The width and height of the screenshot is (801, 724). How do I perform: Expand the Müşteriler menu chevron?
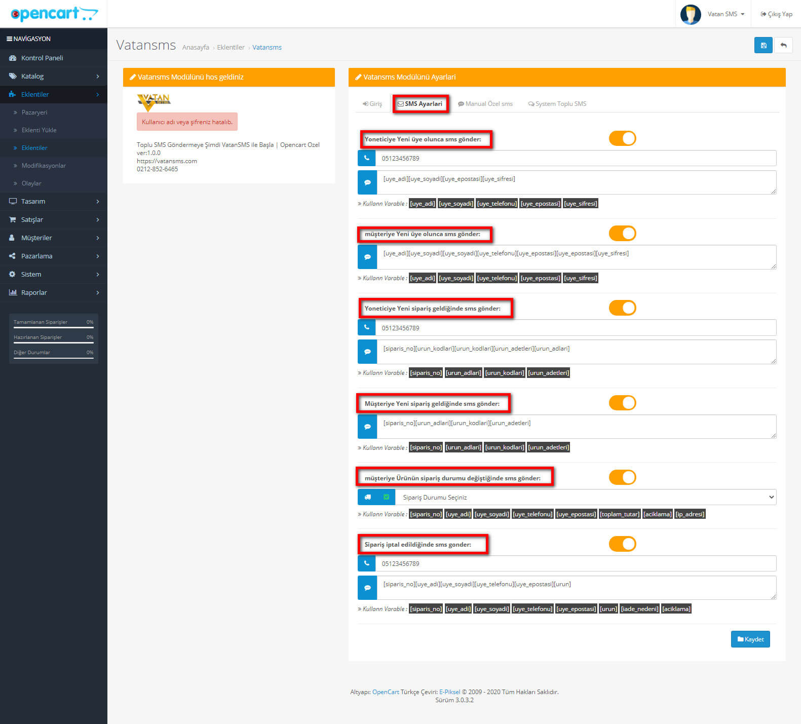point(98,238)
